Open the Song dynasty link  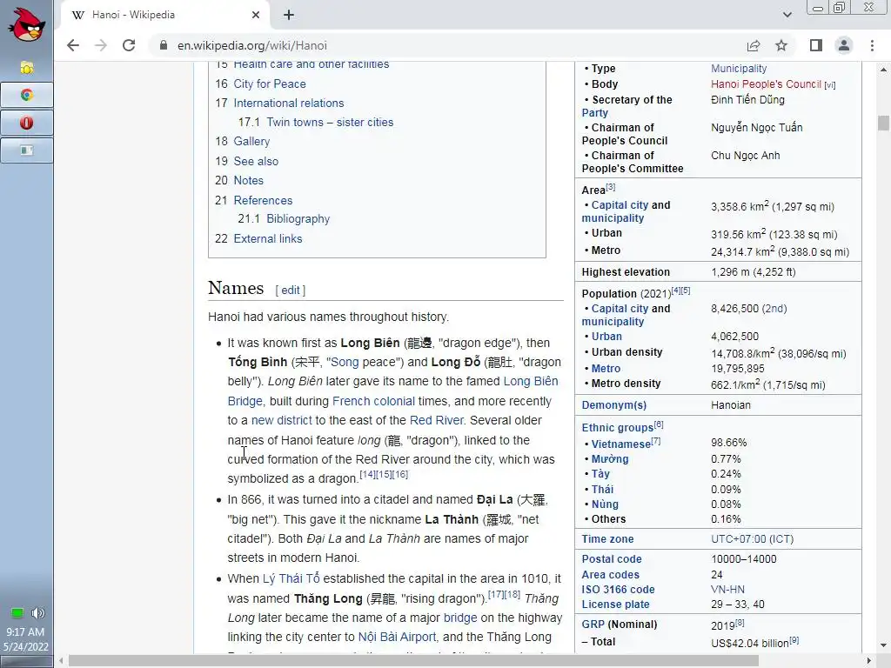click(345, 363)
